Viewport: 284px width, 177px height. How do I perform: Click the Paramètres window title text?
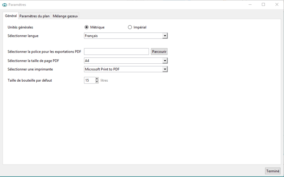[x=17, y=4]
